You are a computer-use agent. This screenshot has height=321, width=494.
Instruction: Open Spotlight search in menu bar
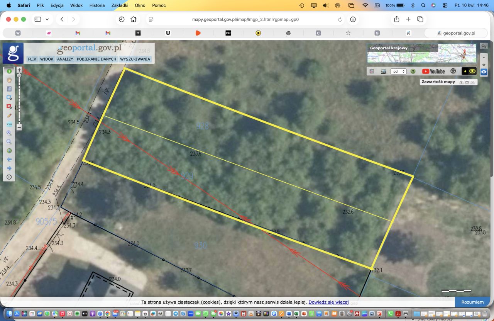tap(423, 5)
